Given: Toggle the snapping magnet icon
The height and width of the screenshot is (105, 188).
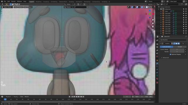Looking at the screenshot, I should tap(78, 4).
